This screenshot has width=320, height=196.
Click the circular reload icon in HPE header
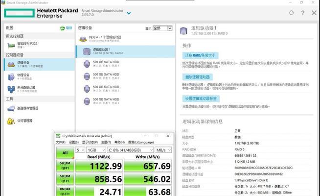pyautogui.click(x=292, y=13)
